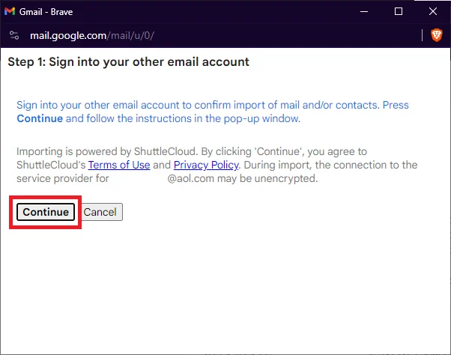Click the blue 'Sign into your other email' paragraph
This screenshot has width=451, height=355.
point(213,112)
